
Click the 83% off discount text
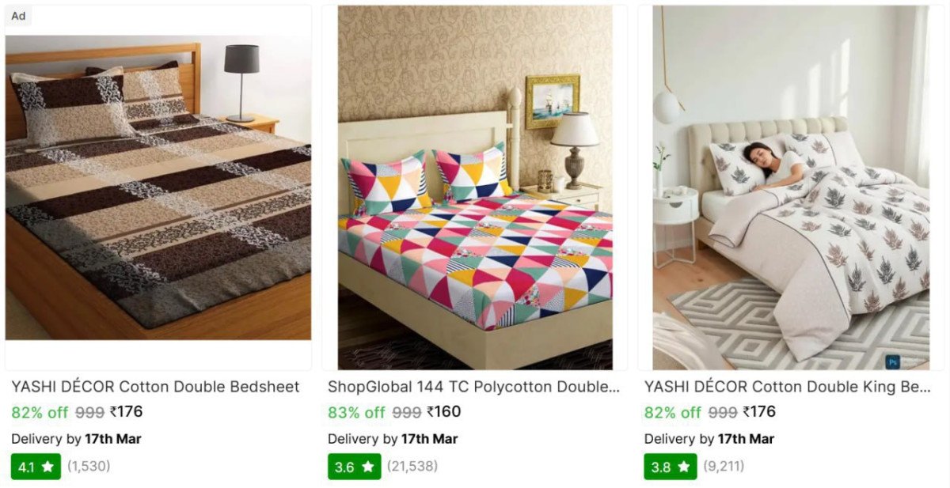pos(356,412)
